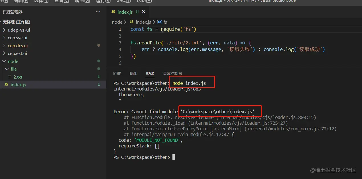Click the 'throw err;' line in terminal
Viewport: 362px width, 179px height.
131,94
